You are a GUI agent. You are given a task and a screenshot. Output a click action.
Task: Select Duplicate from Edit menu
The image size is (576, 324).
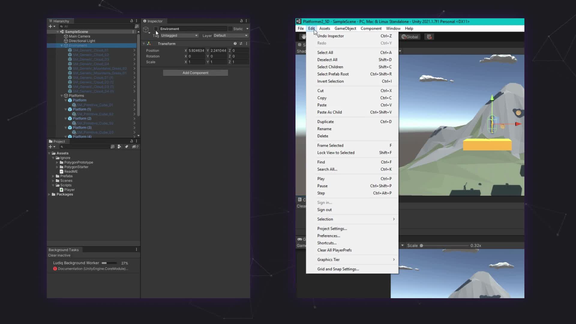pyautogui.click(x=325, y=121)
